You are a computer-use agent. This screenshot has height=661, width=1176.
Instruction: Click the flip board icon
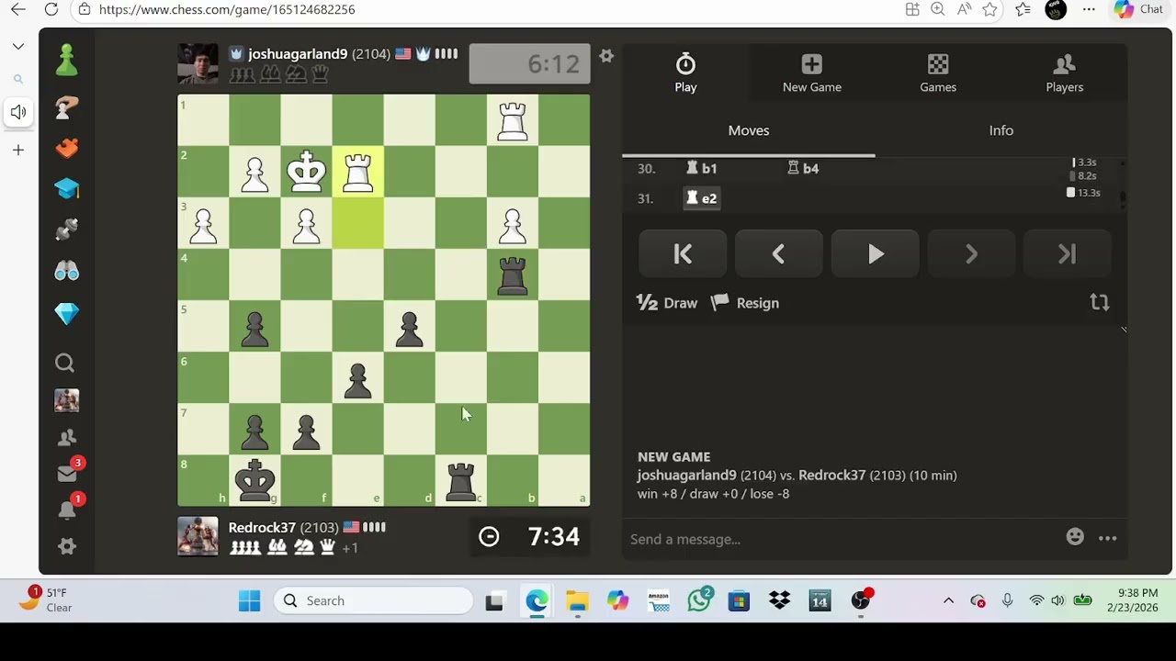(1100, 302)
